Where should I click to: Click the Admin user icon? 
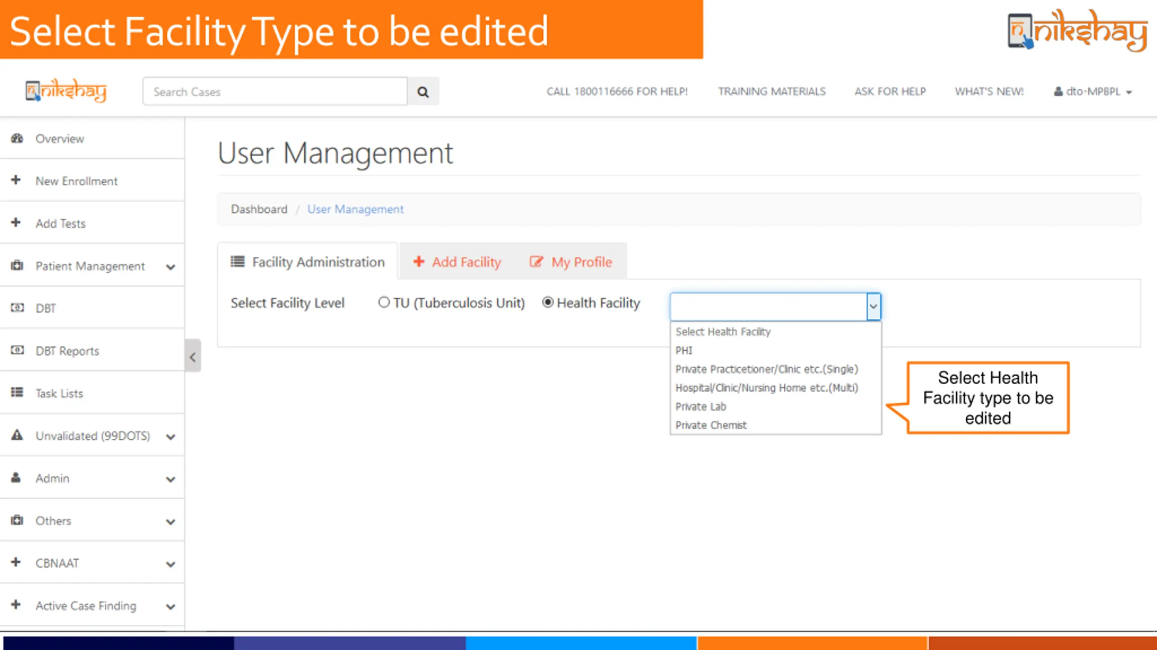pyautogui.click(x=16, y=478)
